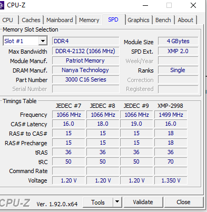Select the Slot #1 combo box
The width and height of the screenshot is (207, 212).
25,41
